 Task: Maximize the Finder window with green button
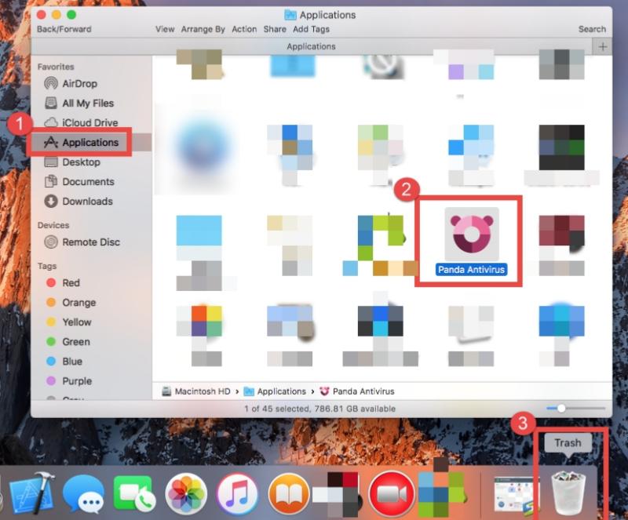(x=71, y=15)
